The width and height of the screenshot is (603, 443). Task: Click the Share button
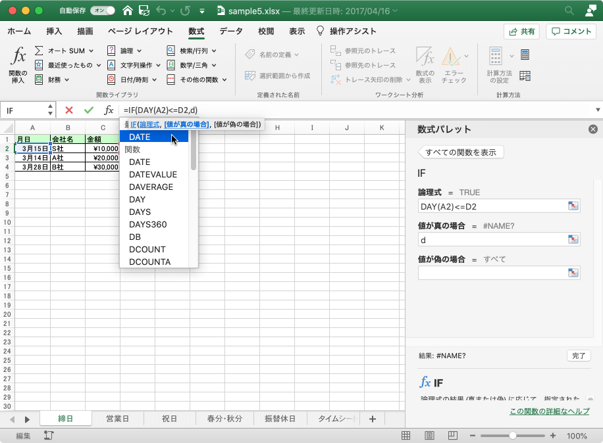coord(522,32)
